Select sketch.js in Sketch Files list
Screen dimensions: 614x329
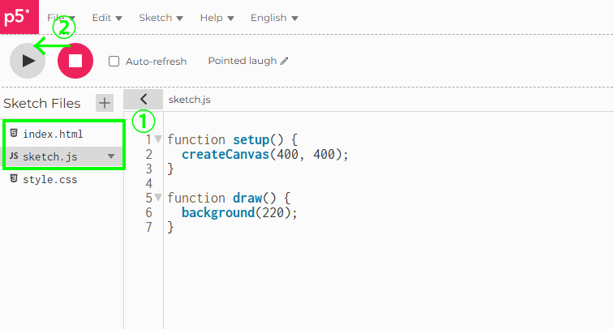(x=50, y=156)
